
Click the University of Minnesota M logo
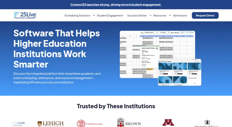(x=169, y=123)
